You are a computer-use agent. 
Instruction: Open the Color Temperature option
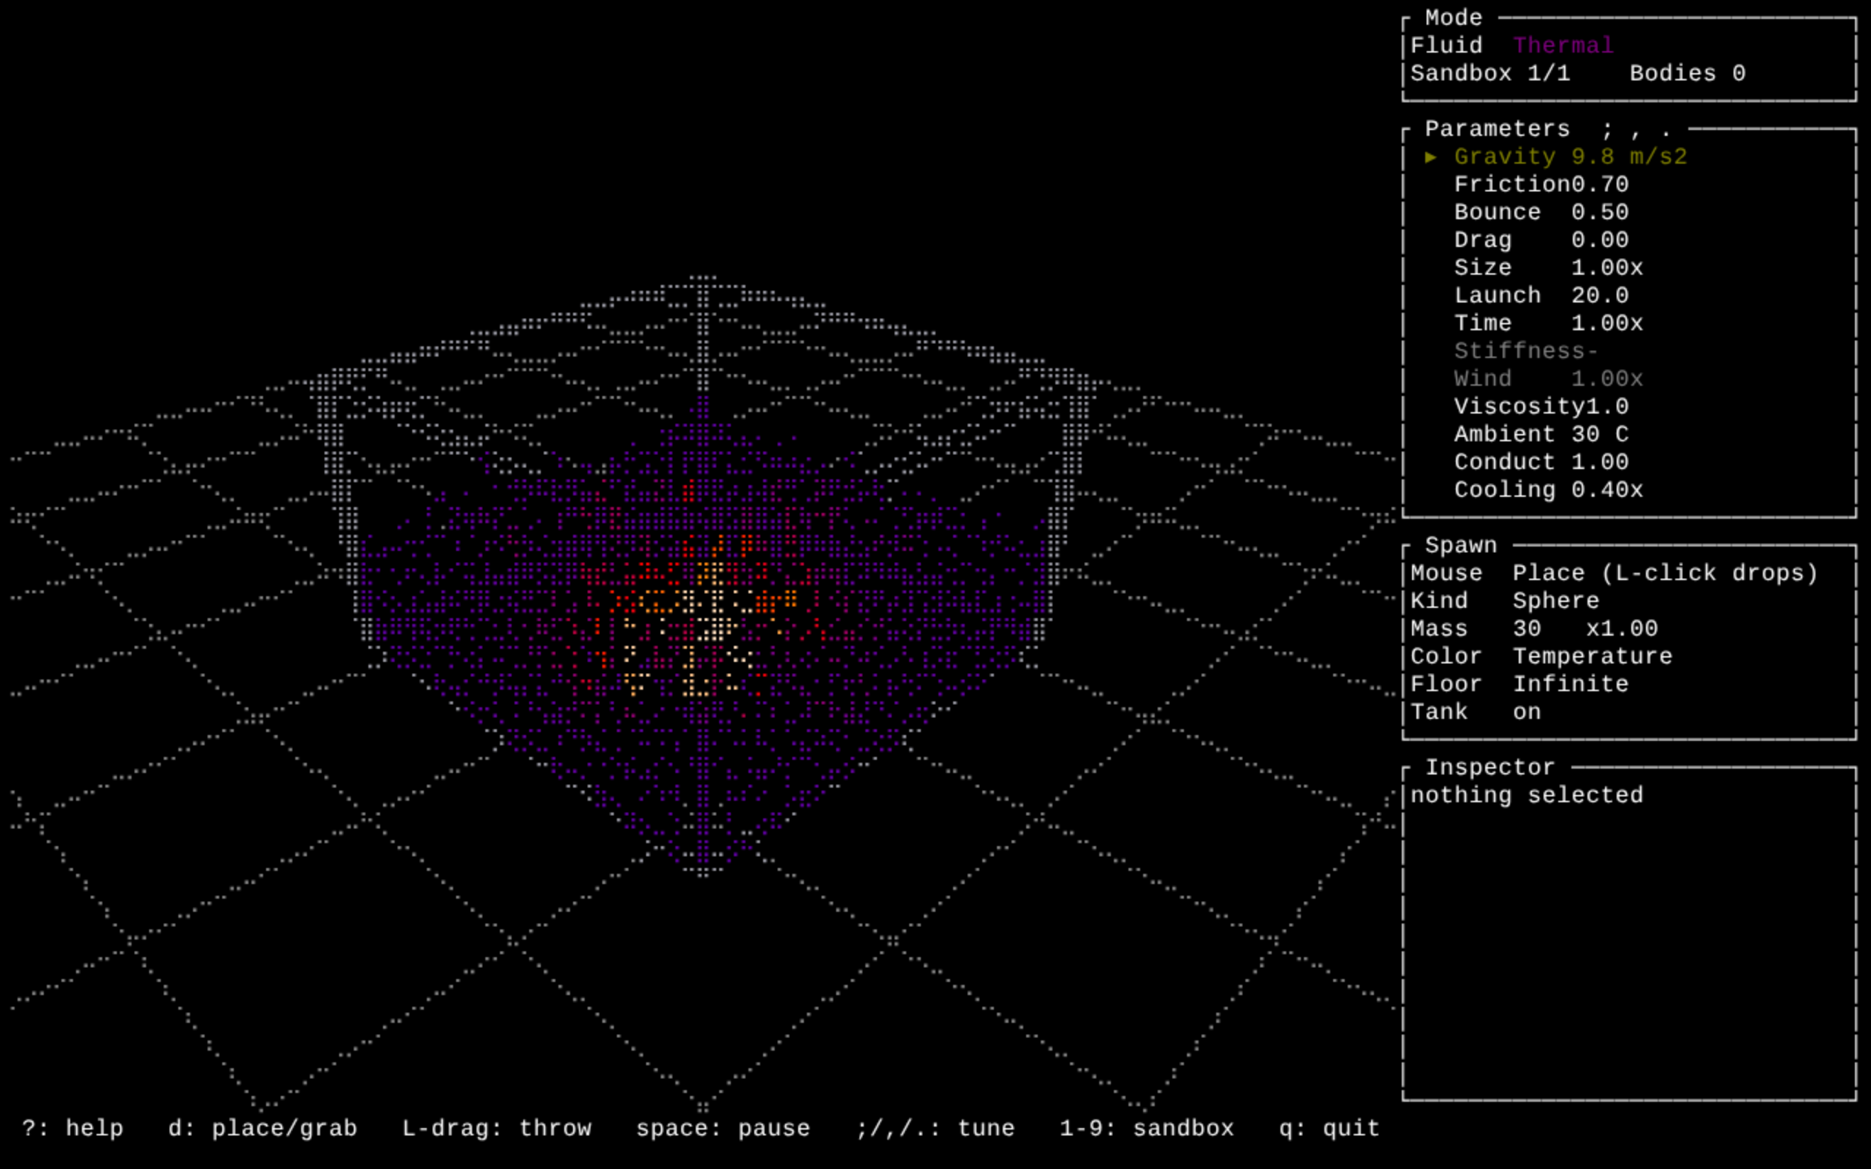click(x=1541, y=656)
